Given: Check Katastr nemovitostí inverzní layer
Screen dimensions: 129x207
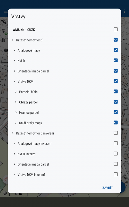Looking at the screenshot, I should click(116, 133).
